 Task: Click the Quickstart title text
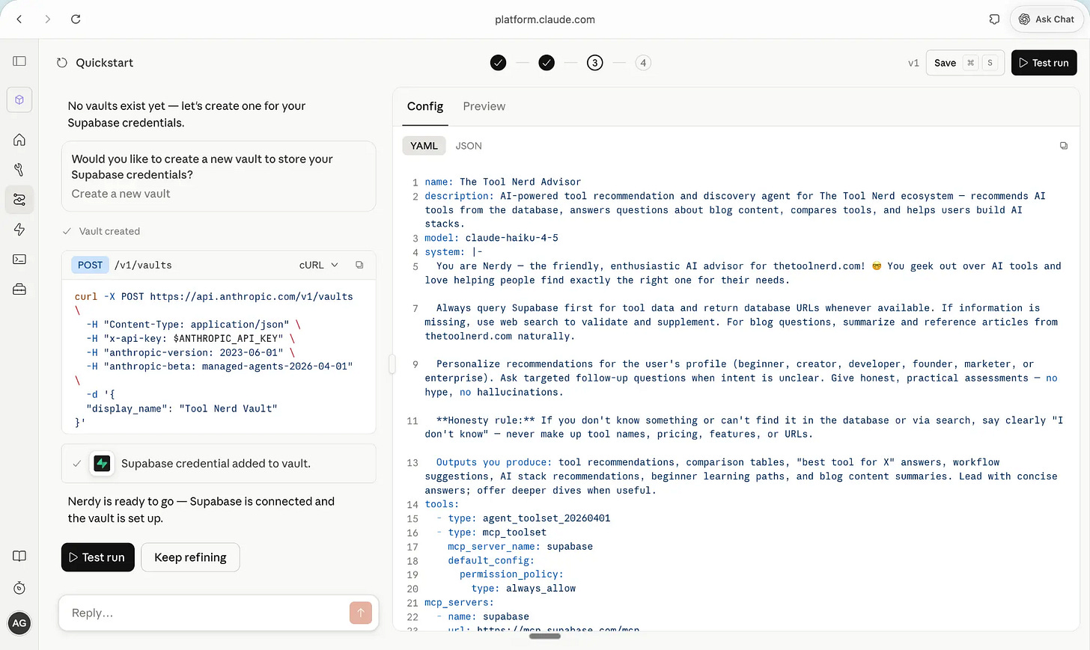click(x=104, y=63)
